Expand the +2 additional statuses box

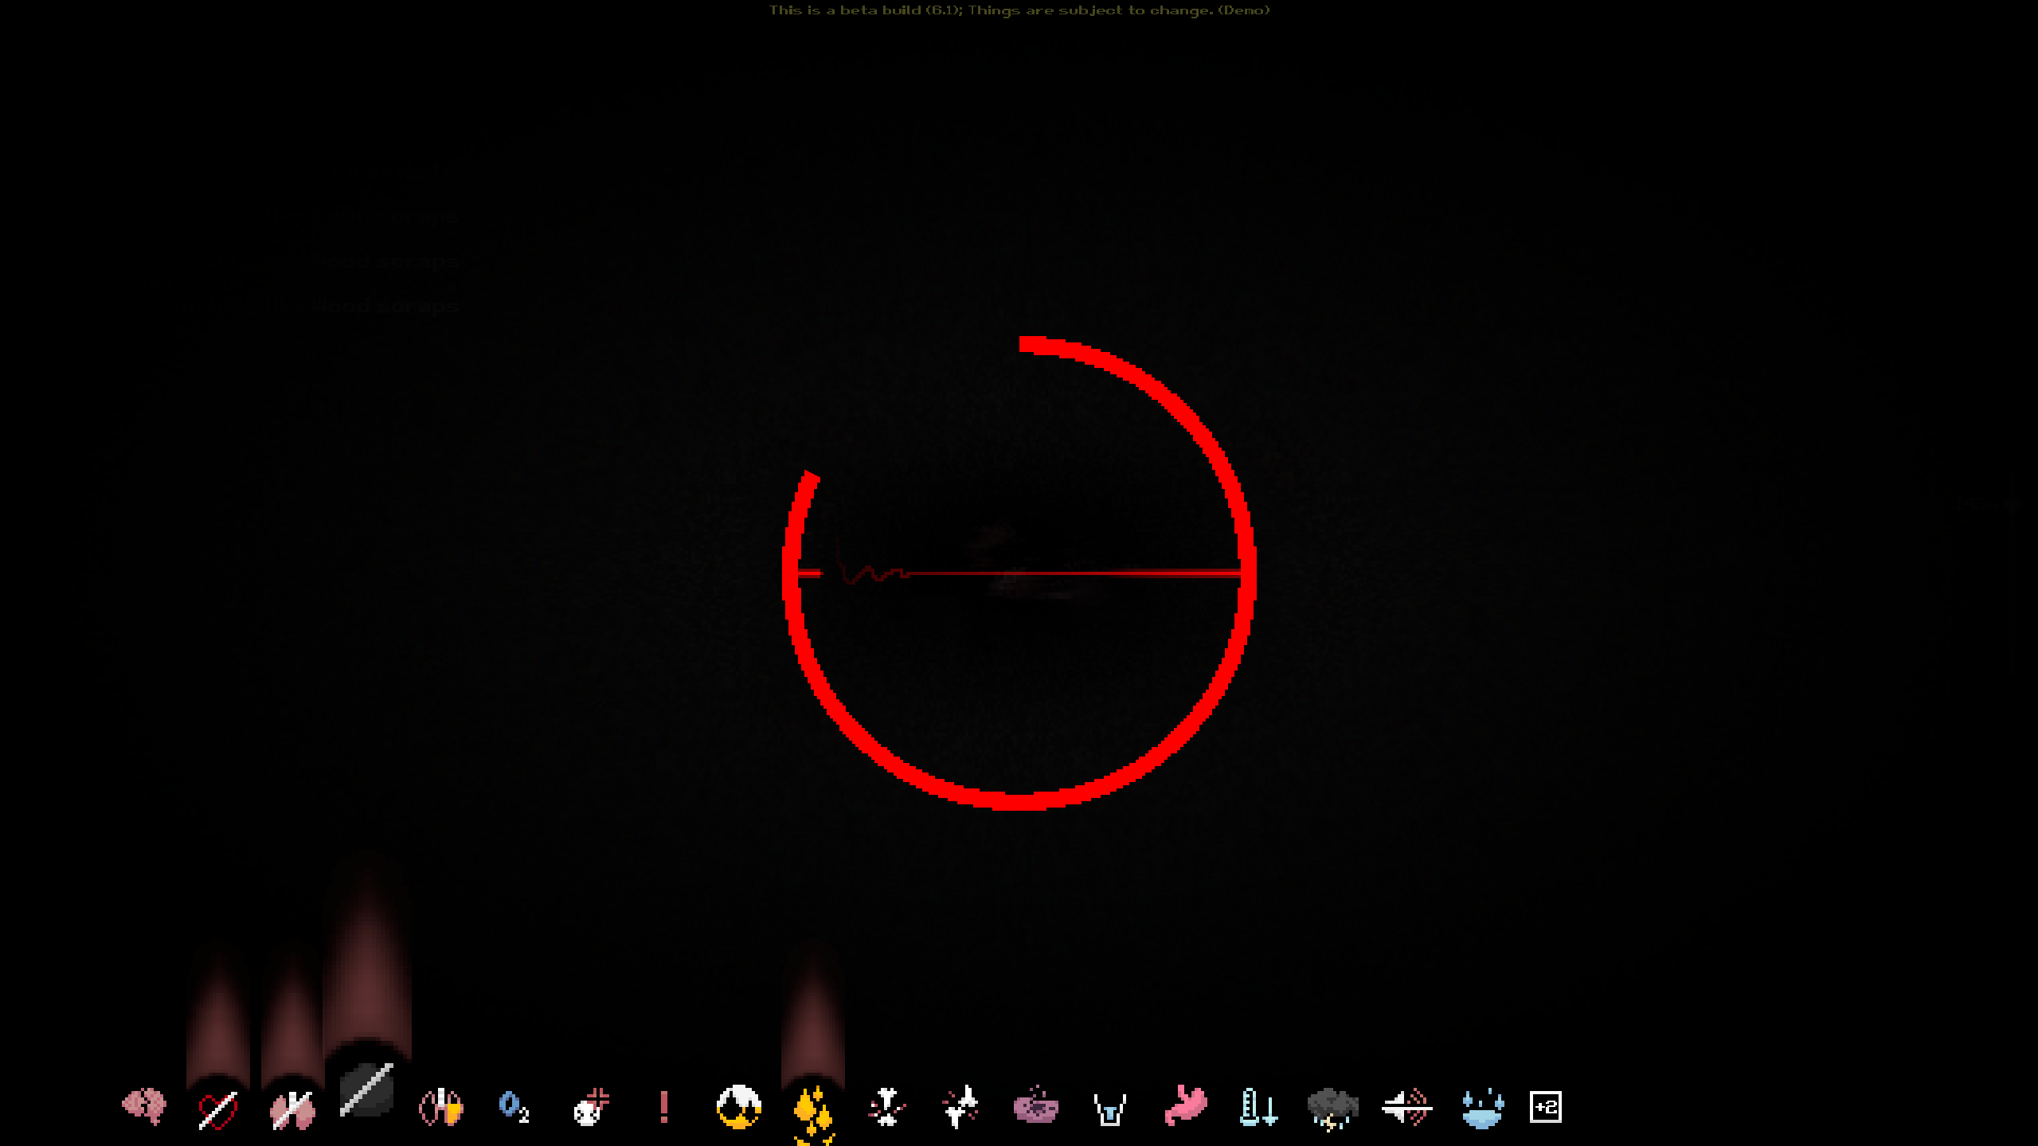pos(1545,1107)
